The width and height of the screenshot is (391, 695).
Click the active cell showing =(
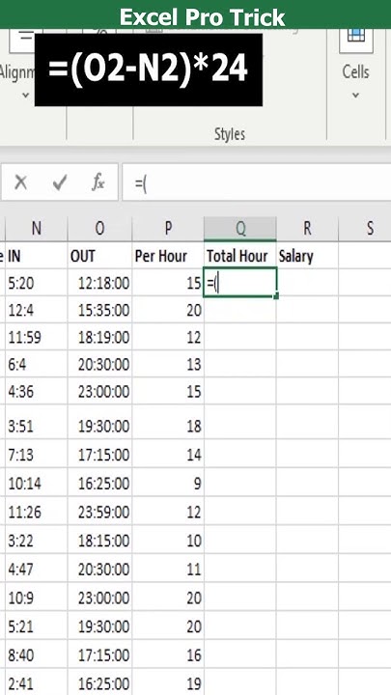tap(240, 283)
